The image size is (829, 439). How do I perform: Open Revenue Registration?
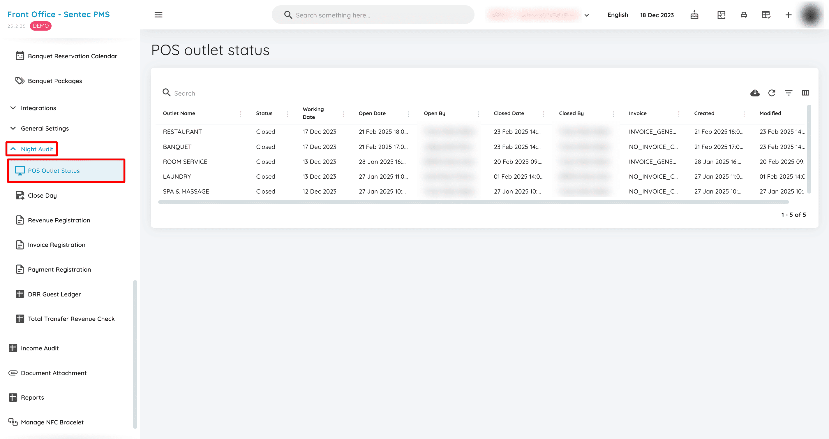tap(53, 220)
